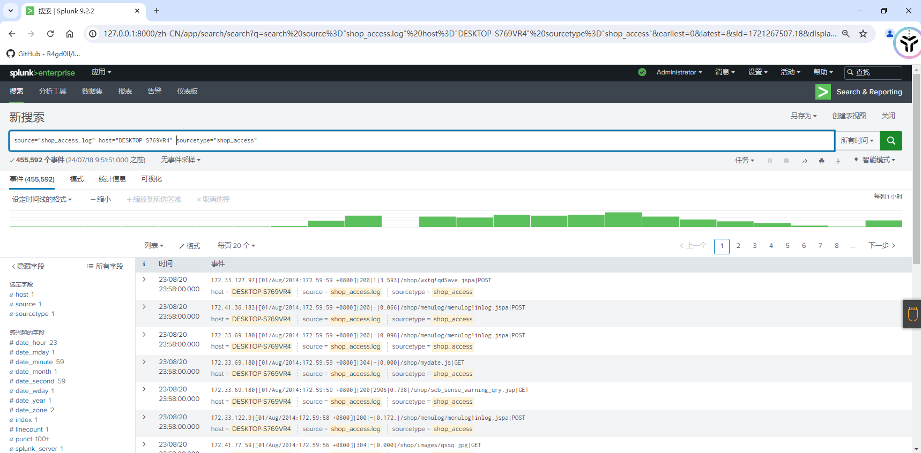Viewport: 921px width, 453px height.
Task: Hide the fields sidebar
Action: point(28,266)
